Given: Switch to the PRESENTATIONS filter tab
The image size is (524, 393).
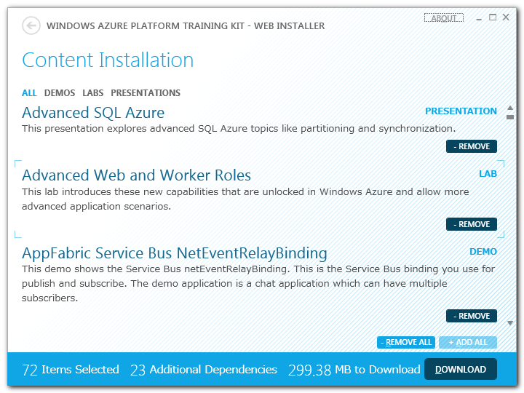Looking at the screenshot, I should pos(146,93).
